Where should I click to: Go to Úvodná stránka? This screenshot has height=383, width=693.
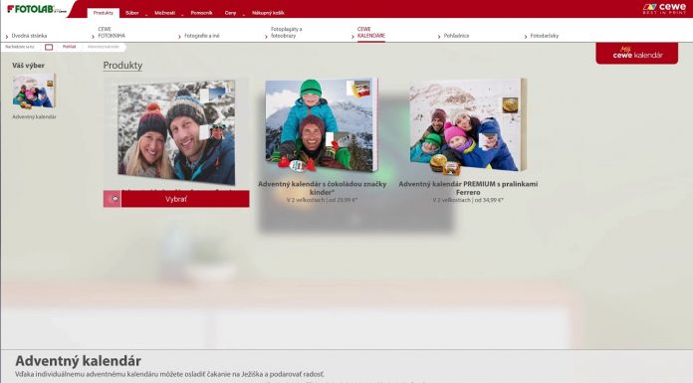29,36
